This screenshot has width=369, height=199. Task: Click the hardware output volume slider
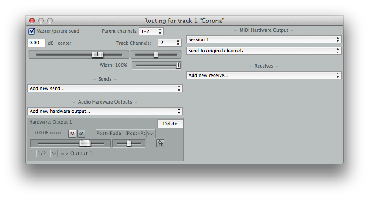click(x=70, y=143)
